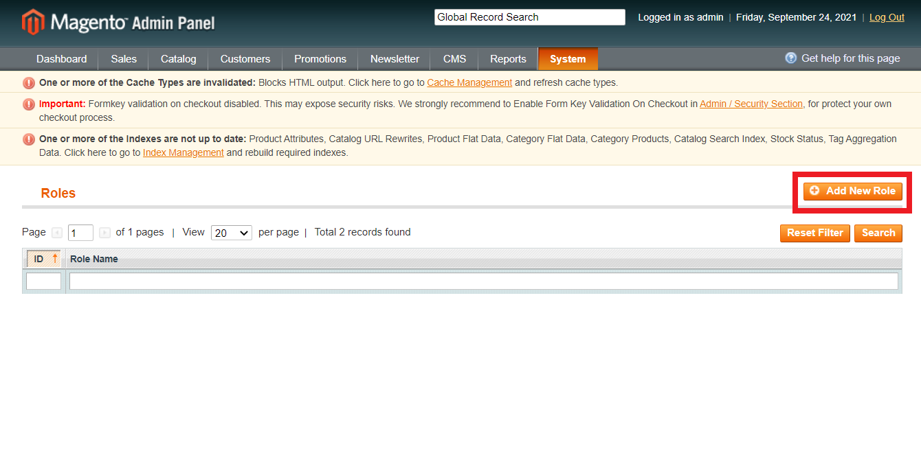The image size is (921, 449).
Task: Click the Log Out link
Action: click(x=887, y=17)
